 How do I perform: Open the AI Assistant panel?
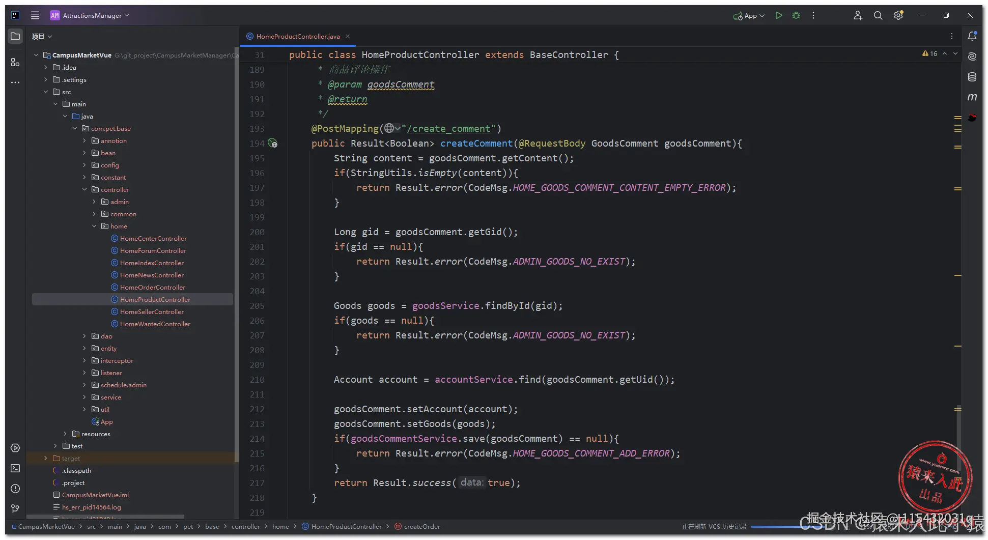pos(972,56)
